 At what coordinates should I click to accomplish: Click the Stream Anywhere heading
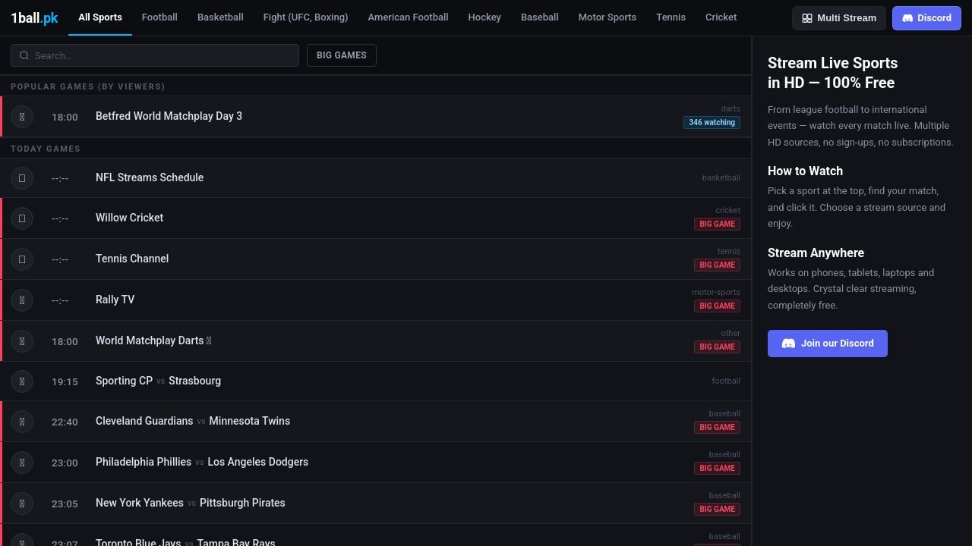[816, 253]
